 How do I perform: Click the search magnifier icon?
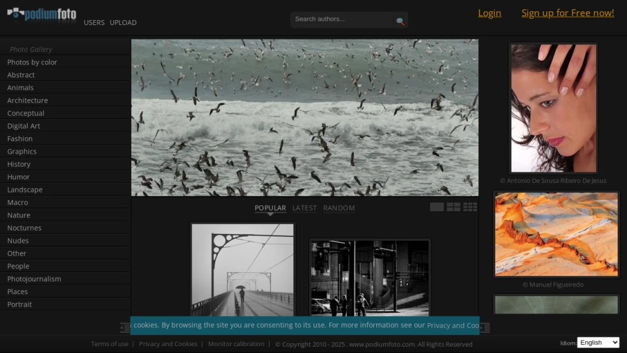click(x=400, y=21)
